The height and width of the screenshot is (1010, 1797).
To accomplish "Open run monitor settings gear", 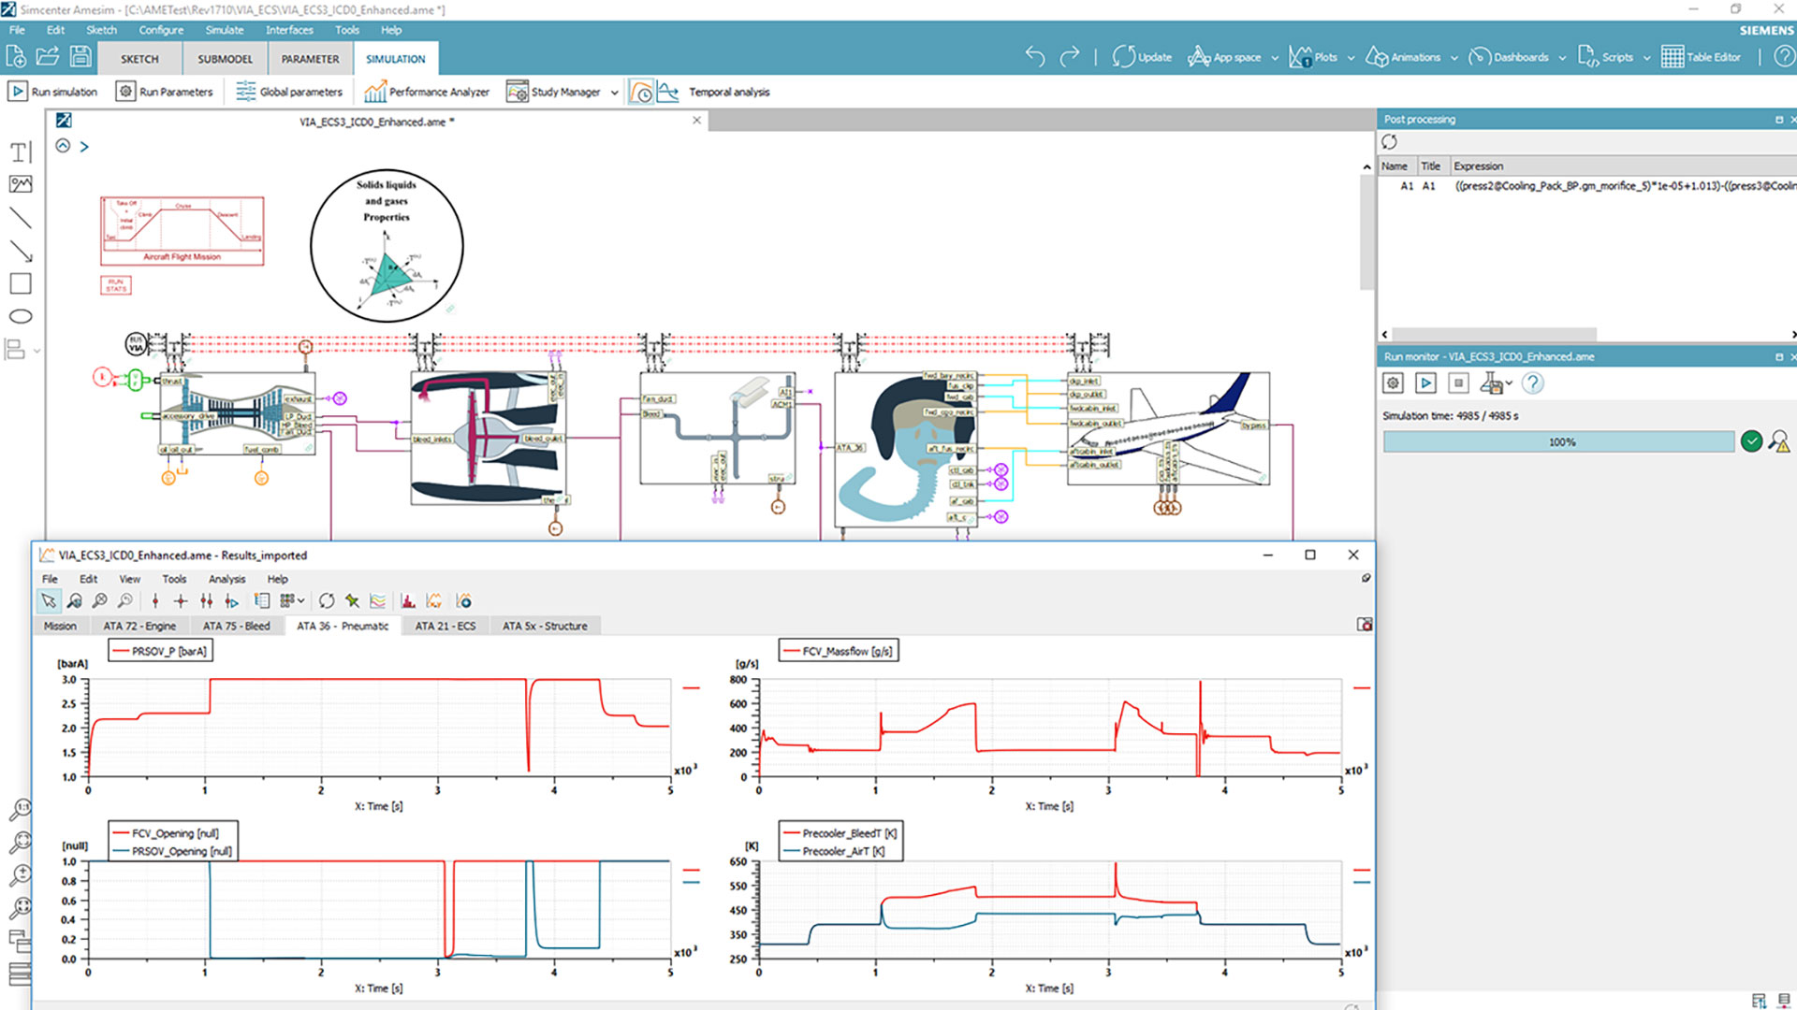I will coord(1393,382).
